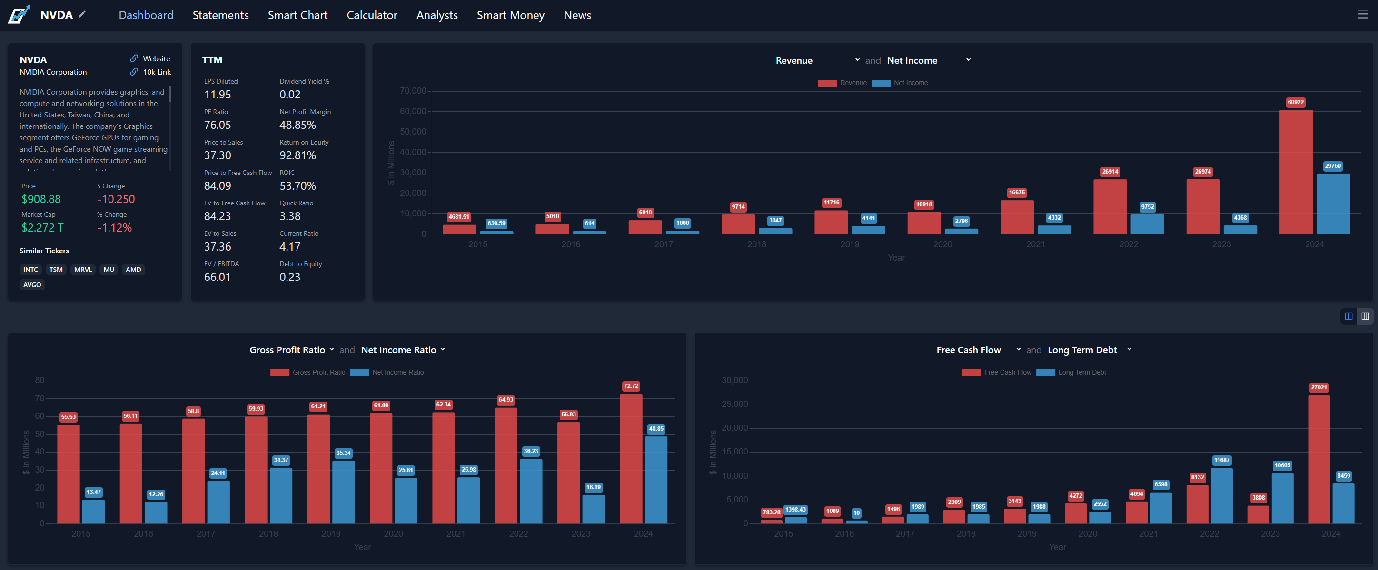Viewport: 1378px width, 570px height.
Task: Go to the Analysts tab
Action: pyautogui.click(x=436, y=15)
